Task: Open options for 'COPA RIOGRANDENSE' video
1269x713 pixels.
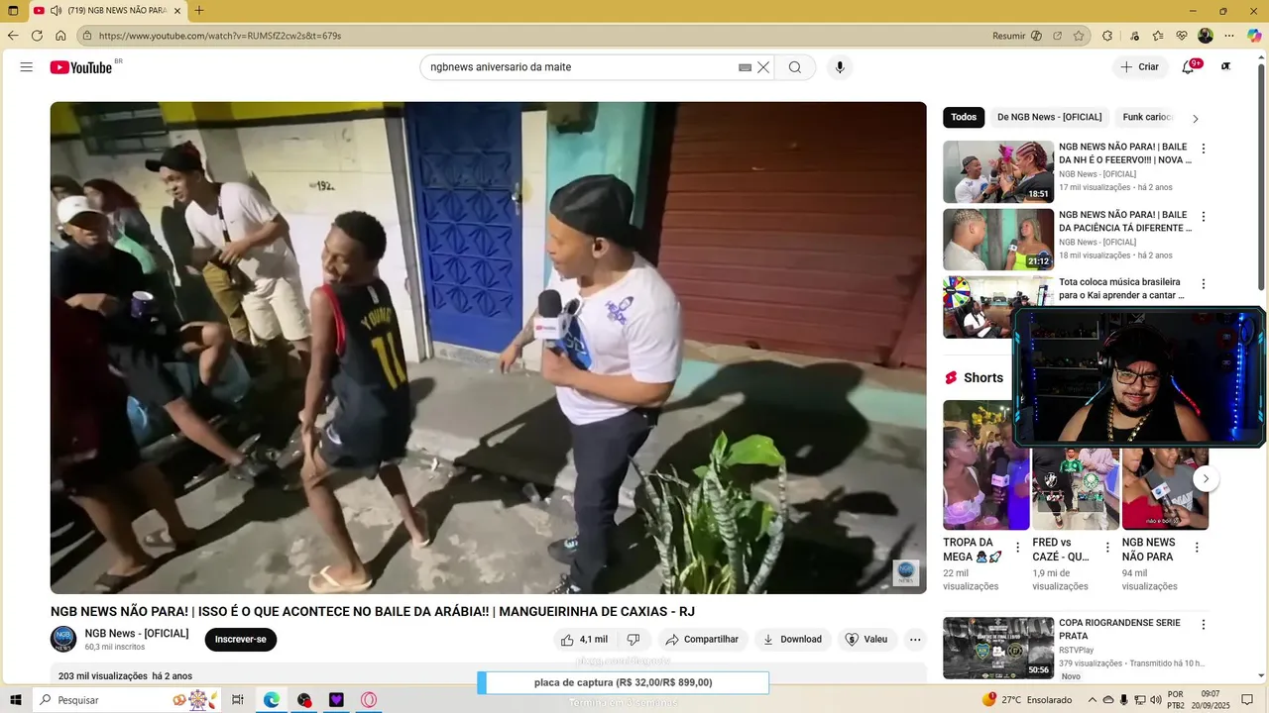Action: tap(1204, 625)
